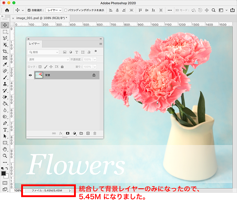Toggle the layer filter on/off switch

(96, 52)
